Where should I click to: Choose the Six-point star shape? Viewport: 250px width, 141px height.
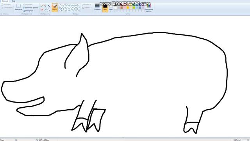[69, 11]
